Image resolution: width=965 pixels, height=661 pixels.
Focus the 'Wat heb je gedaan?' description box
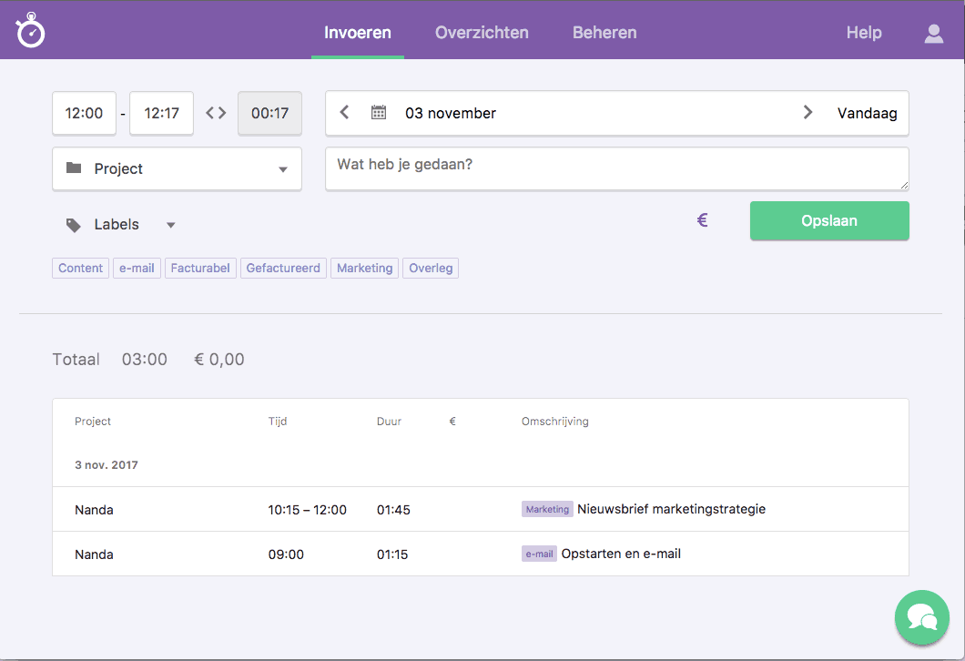[x=617, y=168]
